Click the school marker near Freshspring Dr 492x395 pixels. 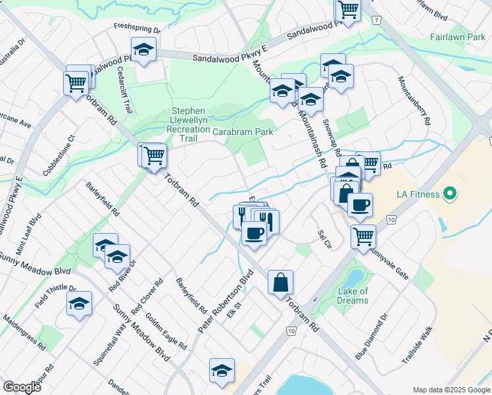(143, 49)
